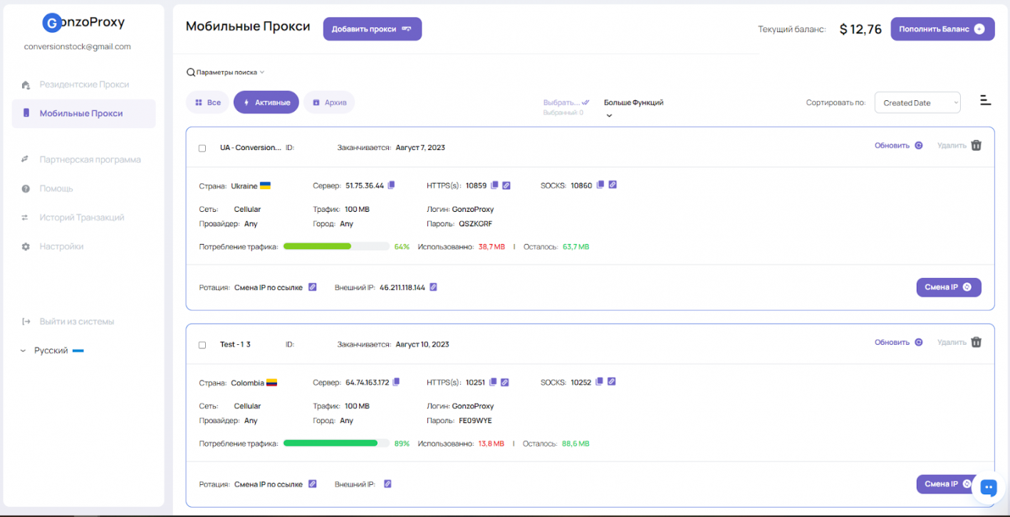Image resolution: width=1010 pixels, height=517 pixels.
Task: Click the $ 12,76 balance amount
Action: (x=860, y=29)
